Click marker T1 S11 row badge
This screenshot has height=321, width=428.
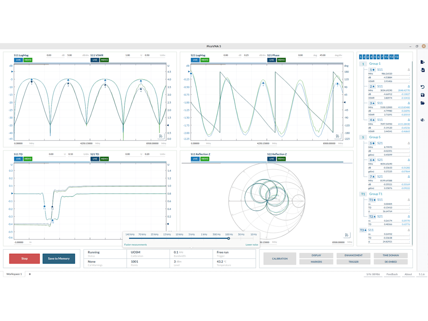(372, 200)
